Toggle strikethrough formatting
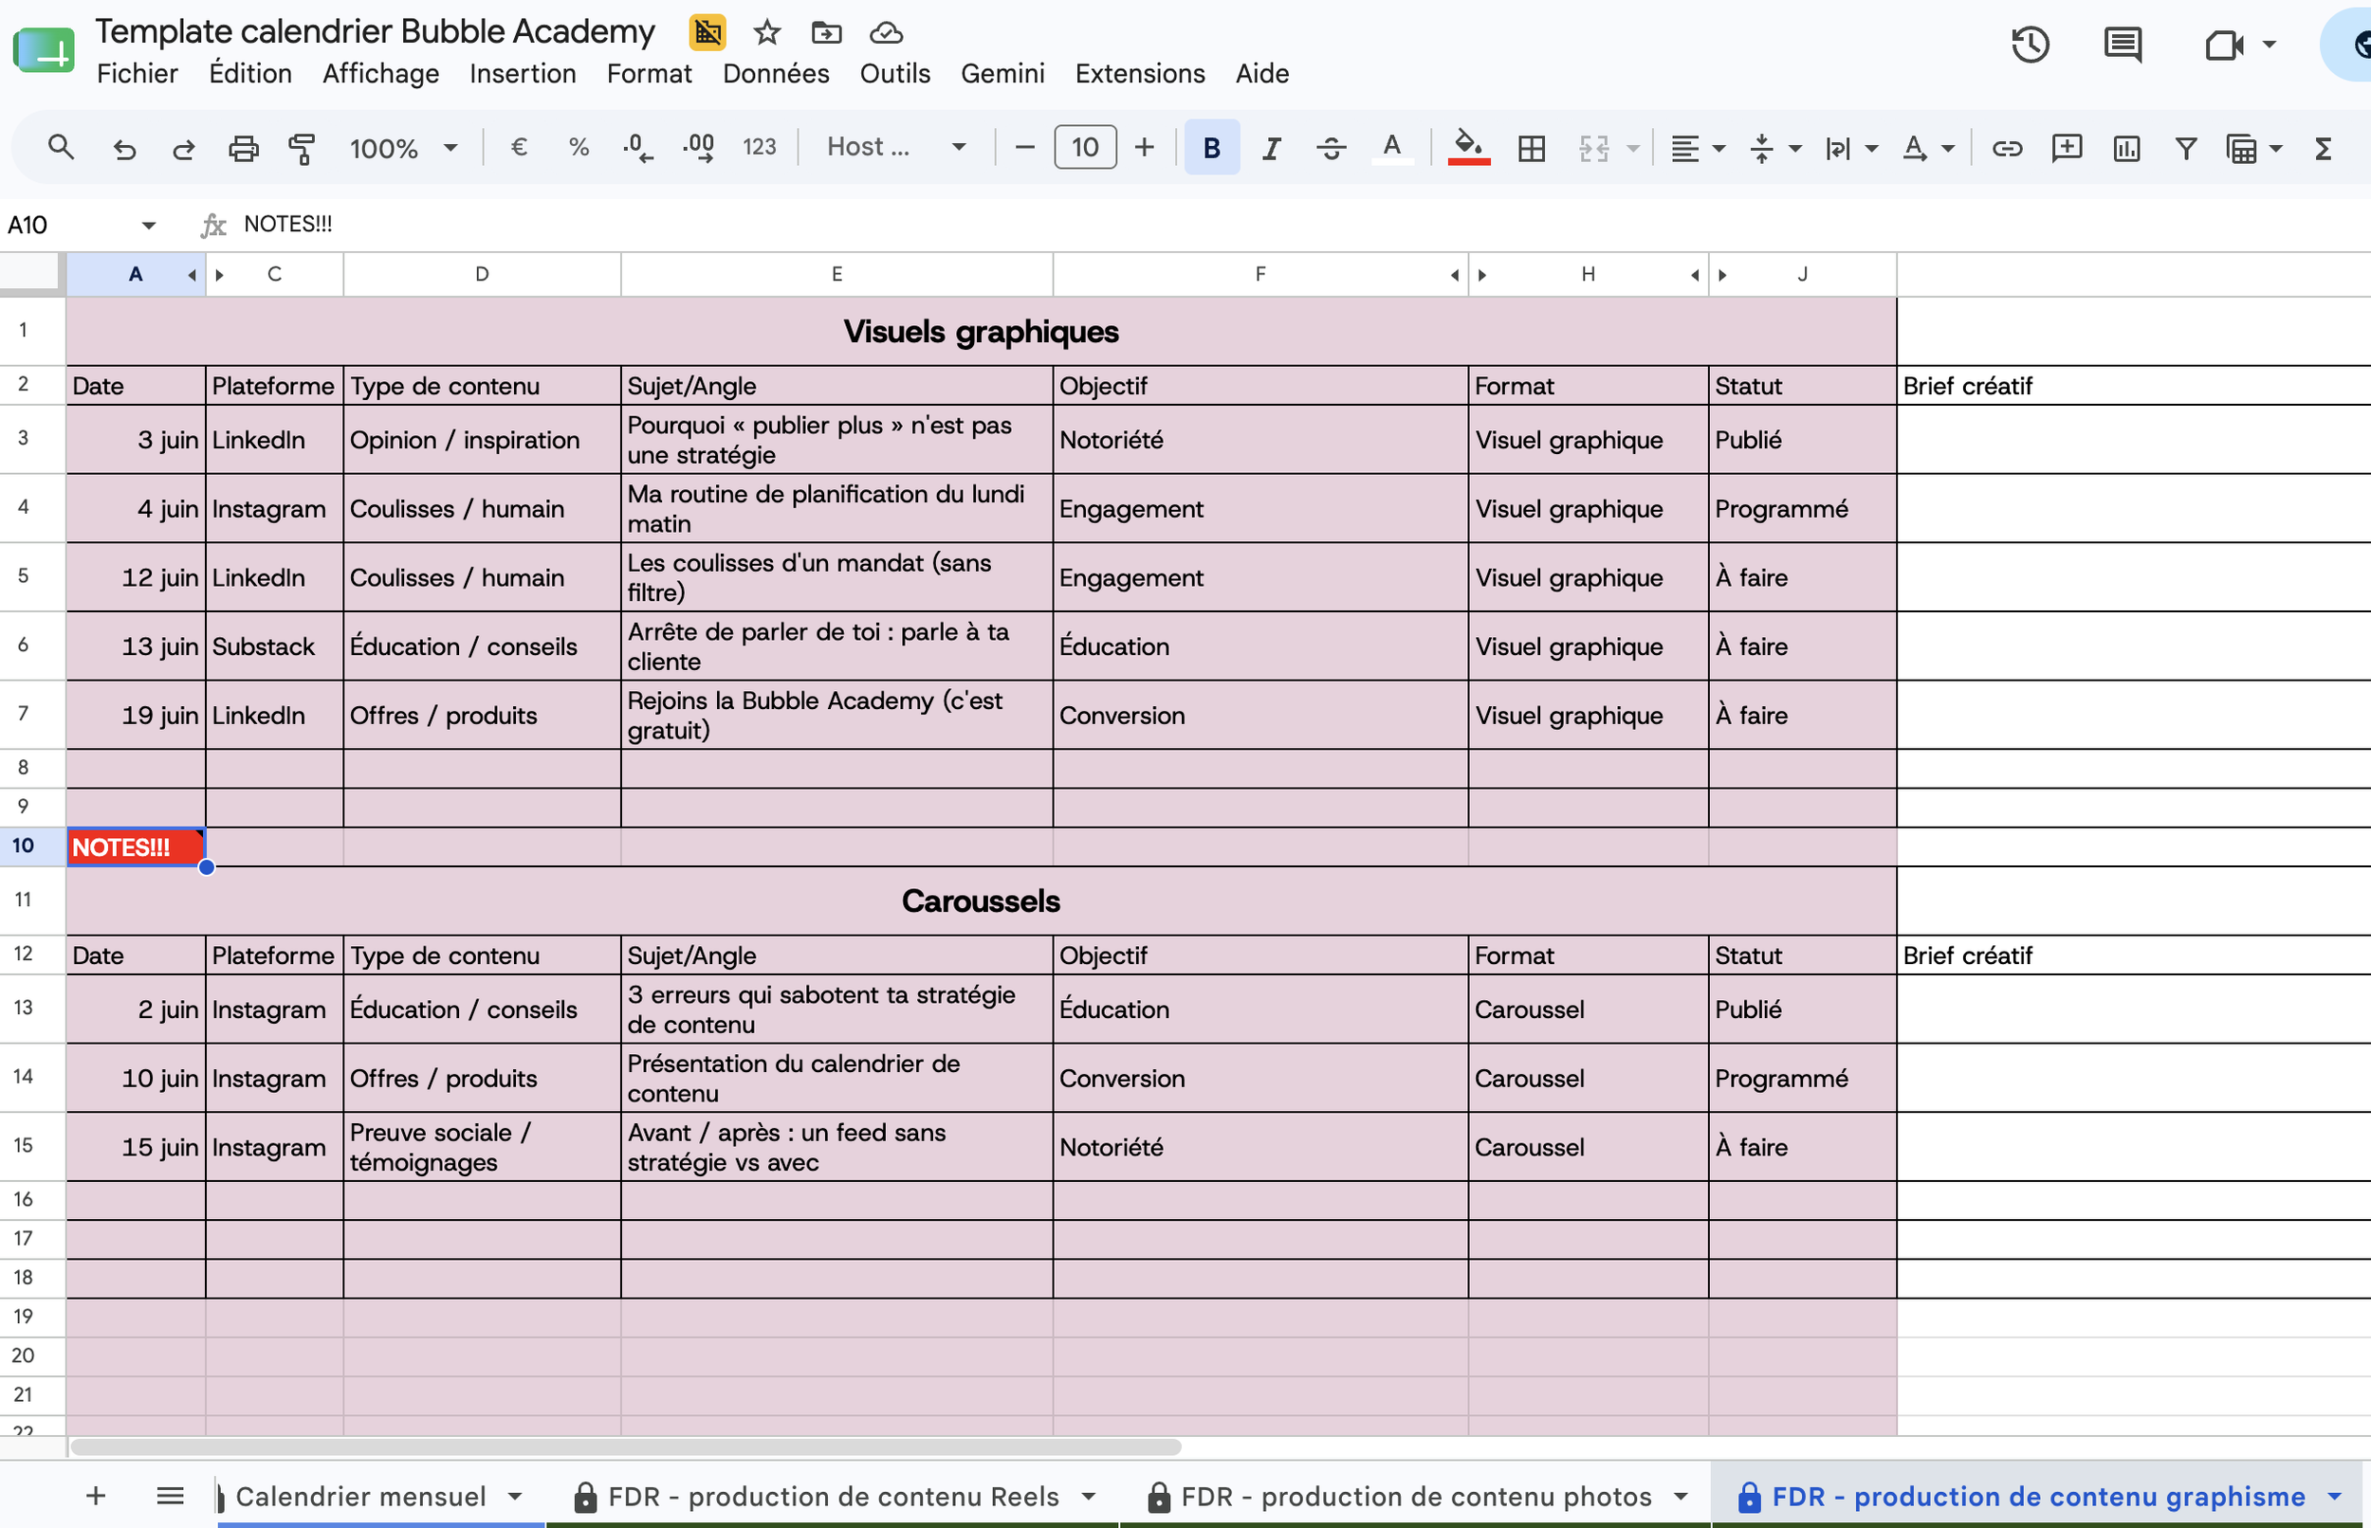Viewport: 2371px width, 1528px height. click(1331, 148)
